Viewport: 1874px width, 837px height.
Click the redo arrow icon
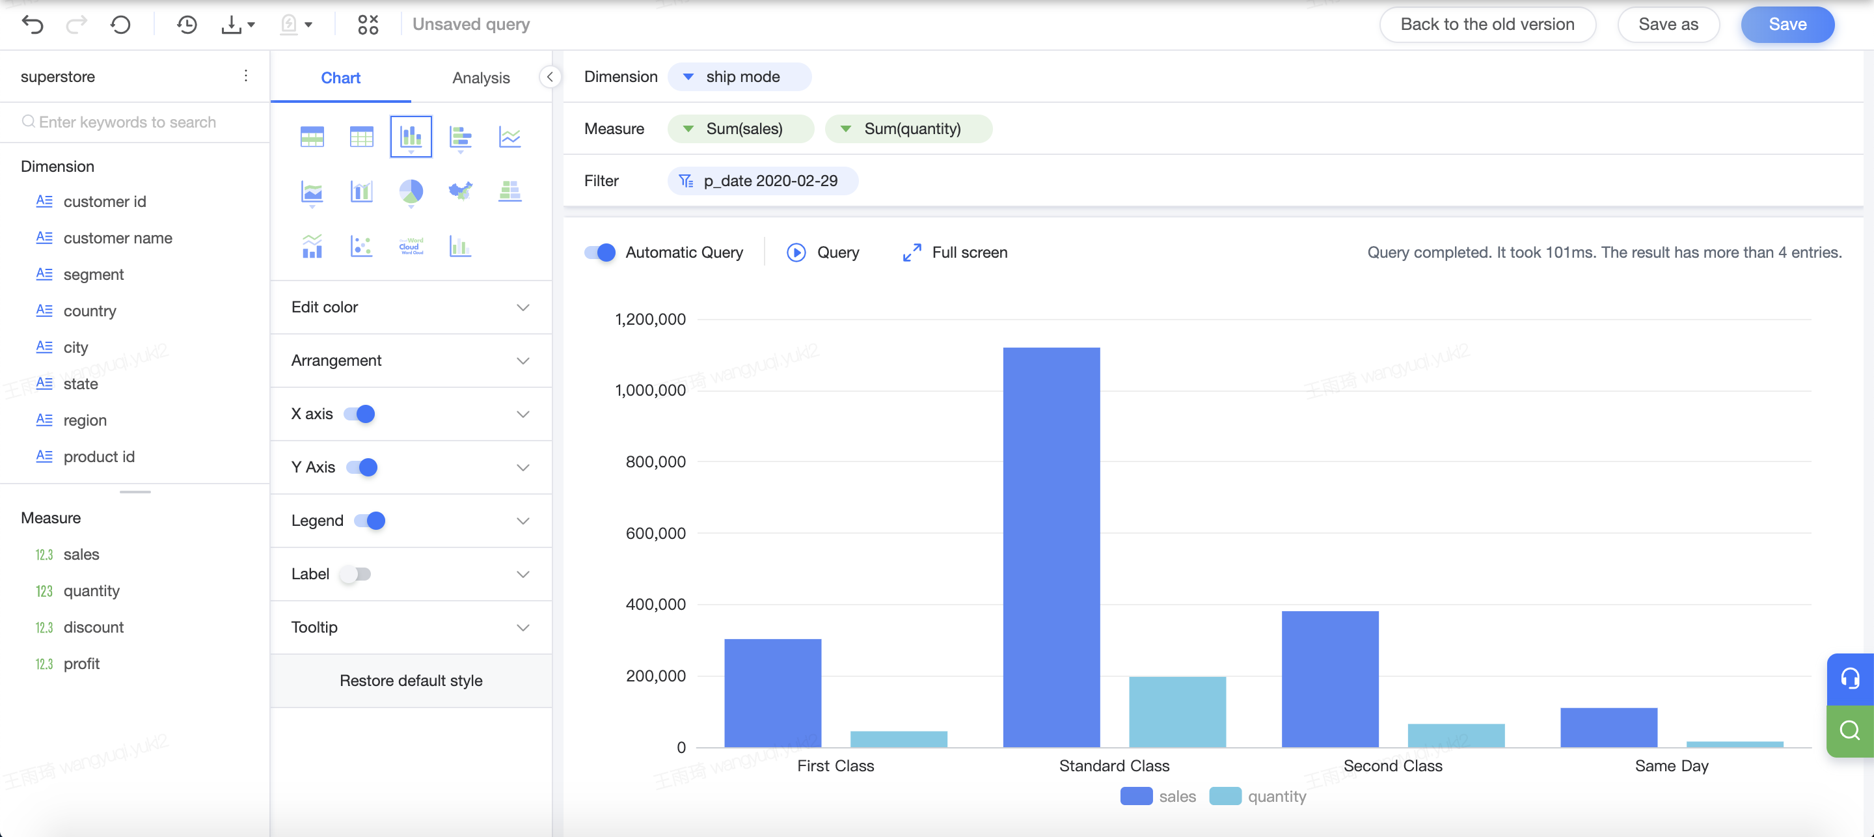[x=76, y=25]
